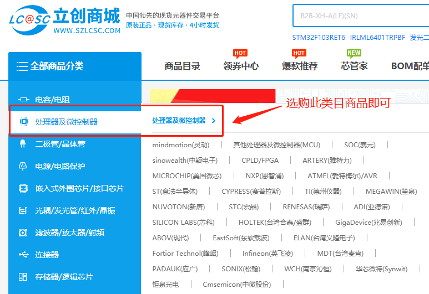Click the STM32F103RET6 hot search link

319,38
